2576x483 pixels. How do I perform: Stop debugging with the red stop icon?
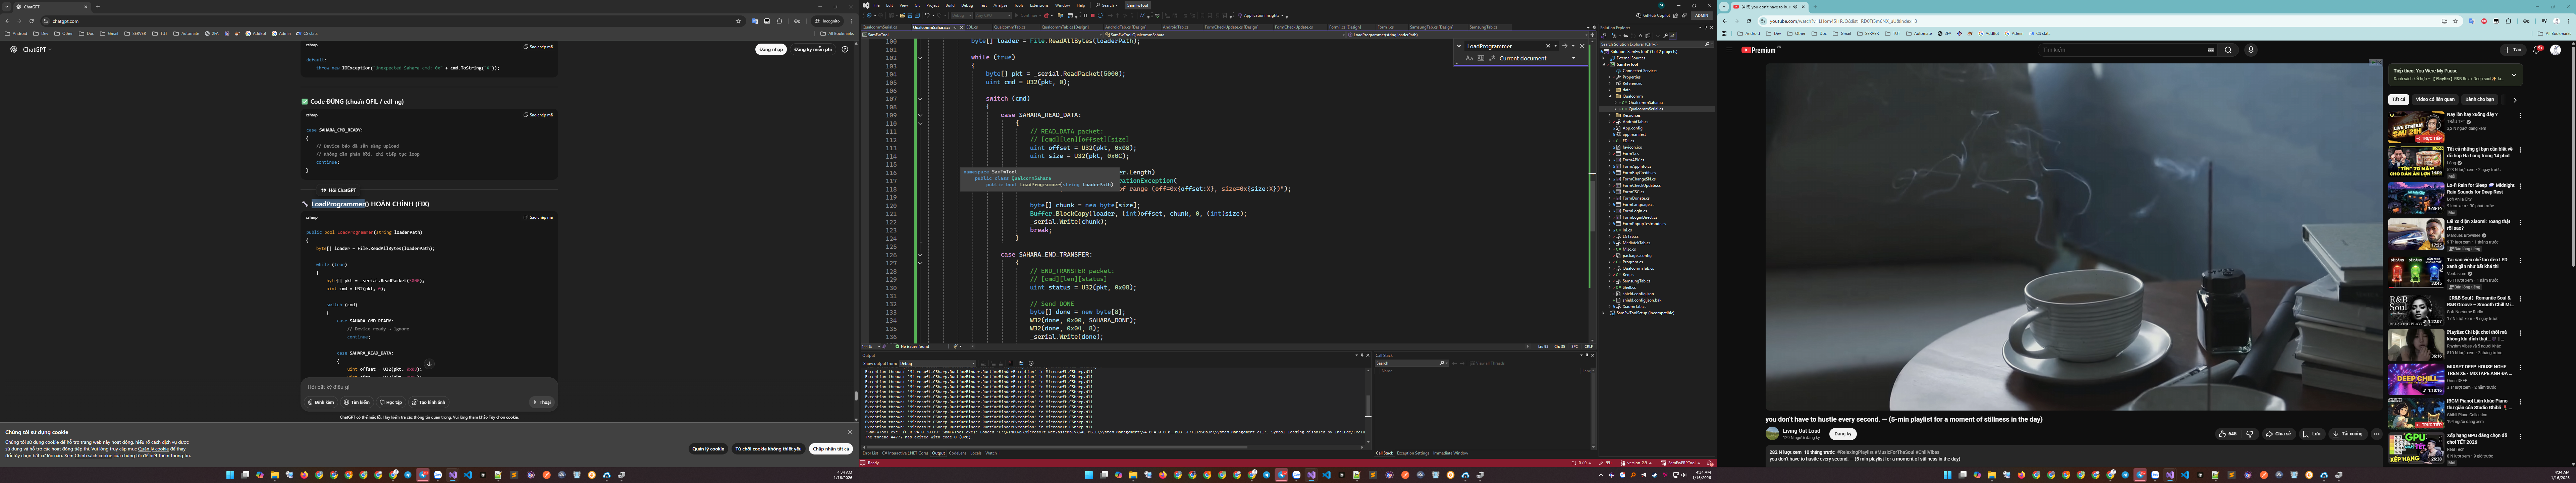(x=1093, y=16)
